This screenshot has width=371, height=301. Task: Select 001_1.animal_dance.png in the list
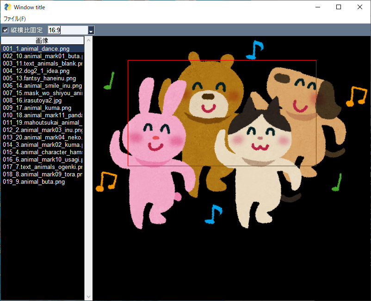42,48
